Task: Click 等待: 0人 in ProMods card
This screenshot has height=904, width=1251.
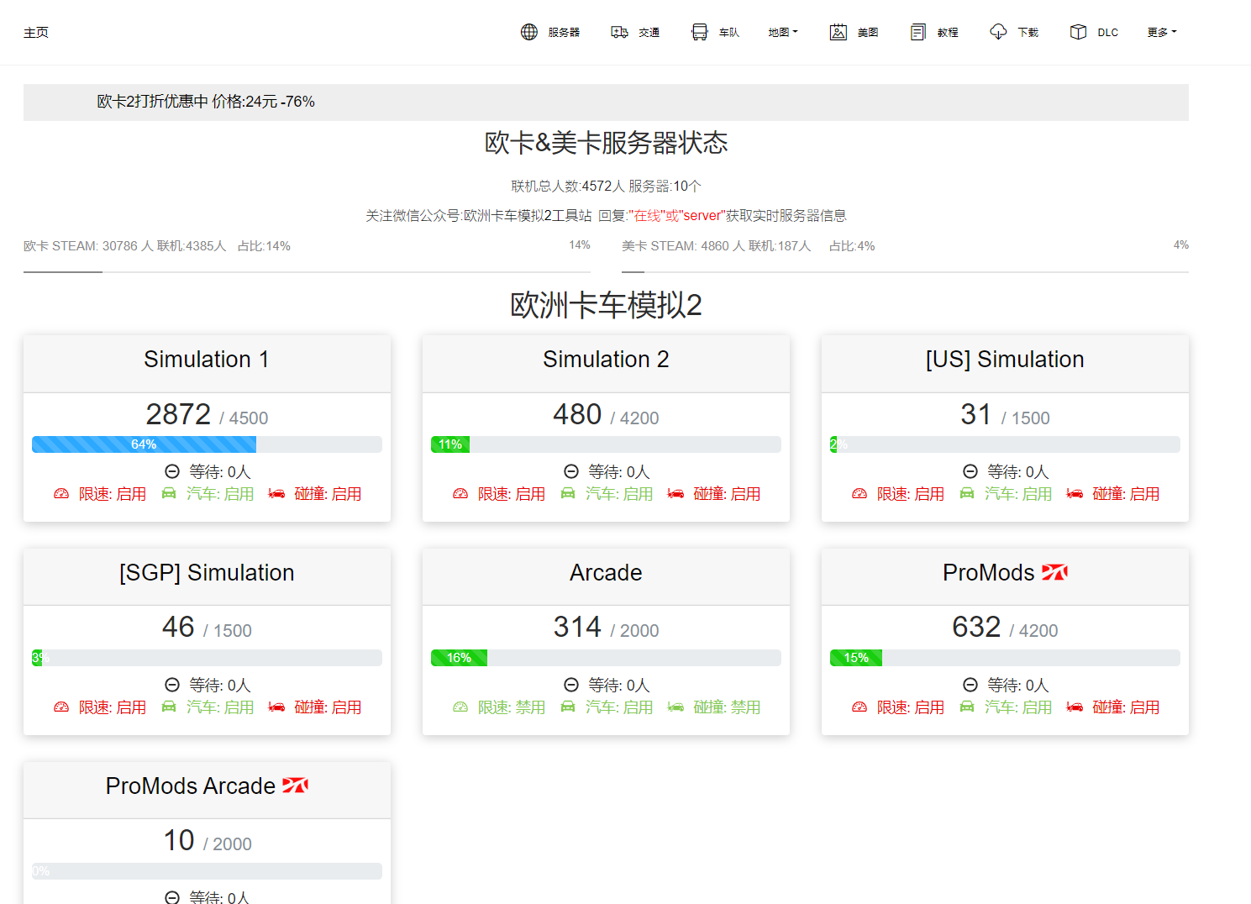Action: 1017,686
